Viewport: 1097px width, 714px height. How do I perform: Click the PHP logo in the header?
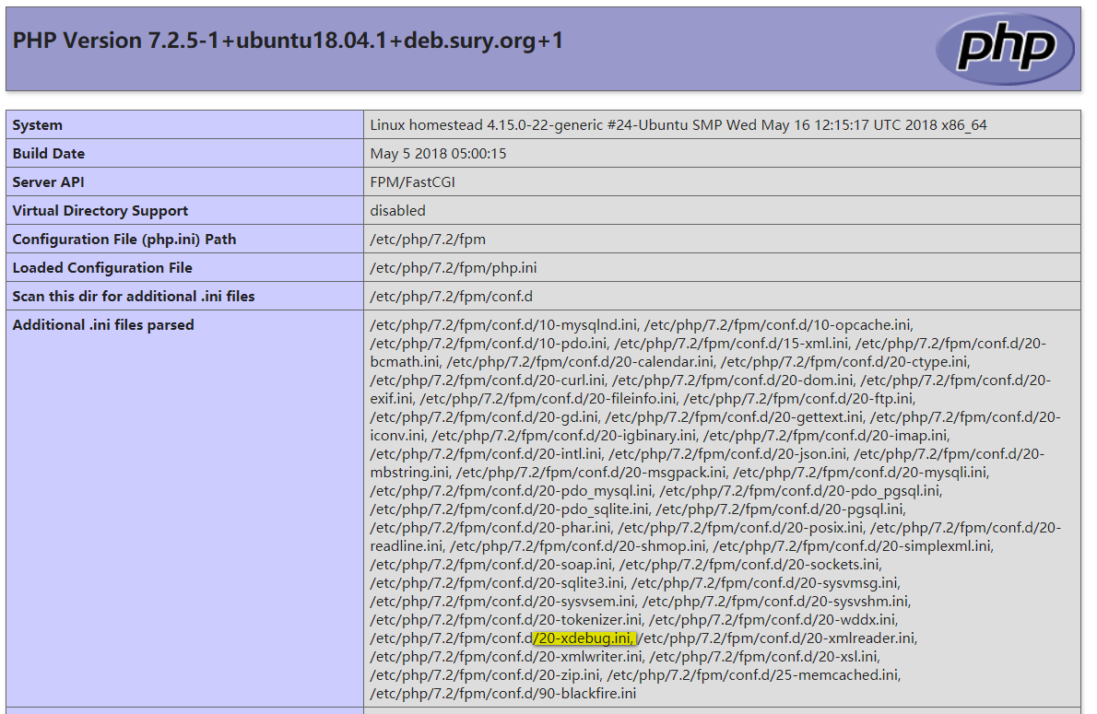[1005, 49]
